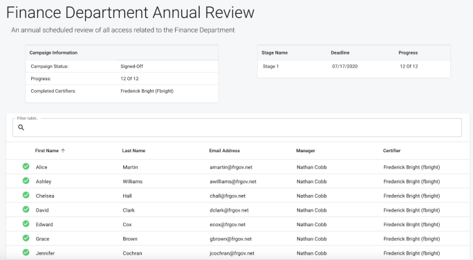The height and width of the screenshot is (260, 473).
Task: Sort table by Certifier column header
Action: [392, 151]
